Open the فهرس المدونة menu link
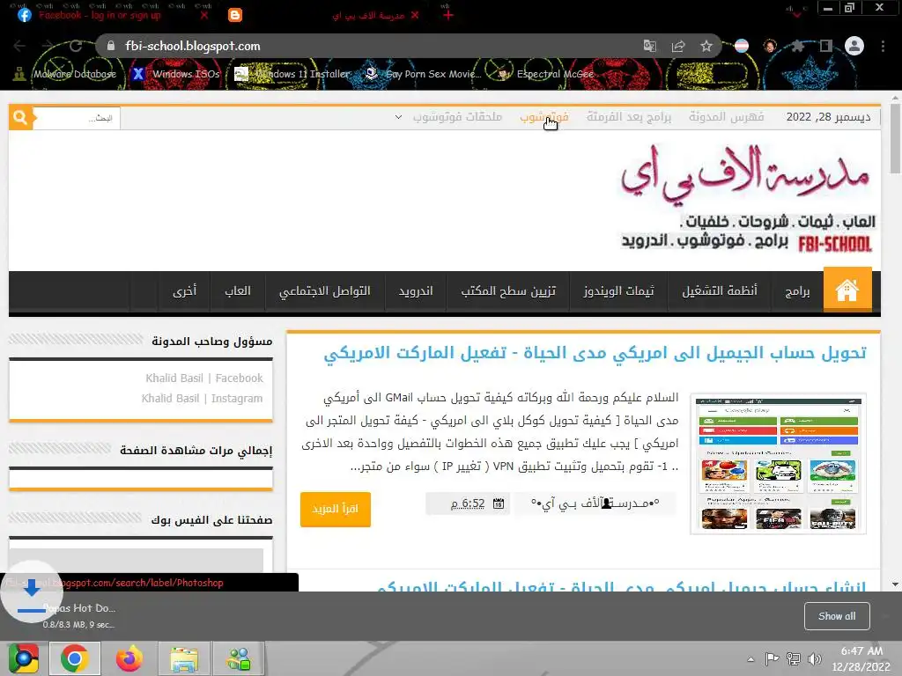The height and width of the screenshot is (676, 902). [726, 117]
